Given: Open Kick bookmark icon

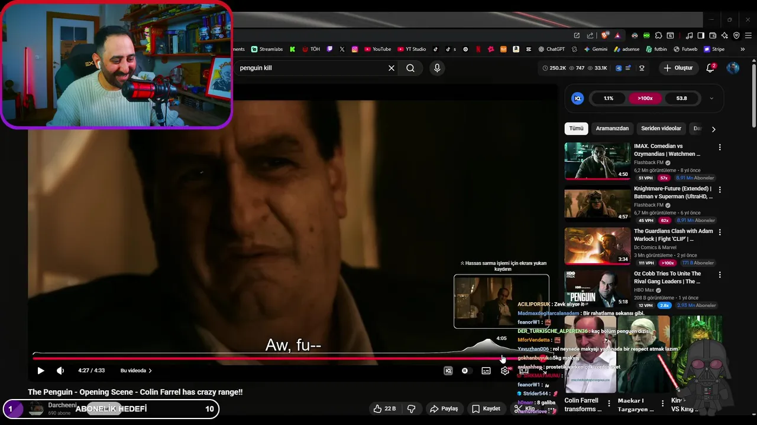Looking at the screenshot, I should coord(293,49).
